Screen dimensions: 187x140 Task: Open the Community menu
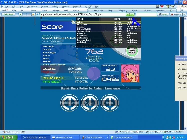click(32, 6)
